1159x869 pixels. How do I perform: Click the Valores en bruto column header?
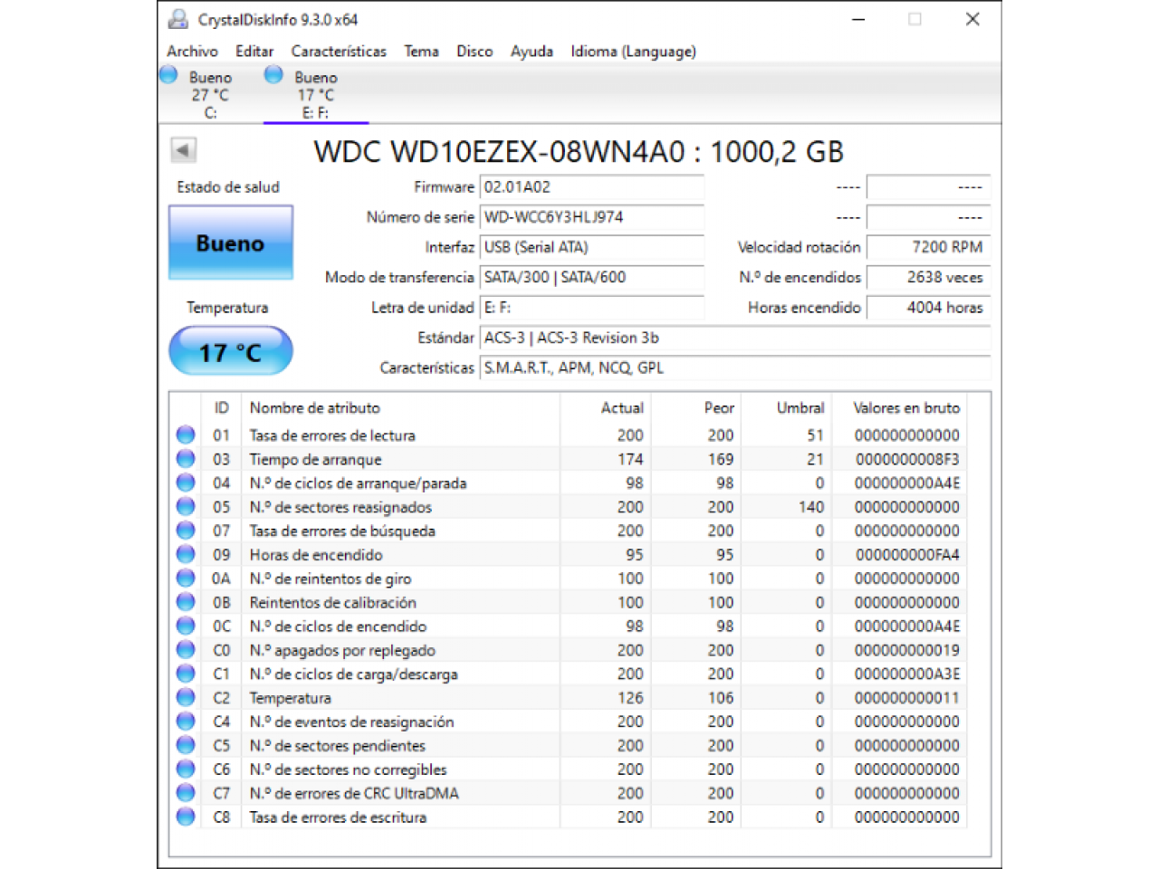coord(899,407)
